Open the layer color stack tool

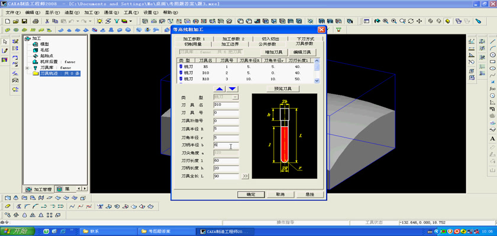click(x=124, y=21)
